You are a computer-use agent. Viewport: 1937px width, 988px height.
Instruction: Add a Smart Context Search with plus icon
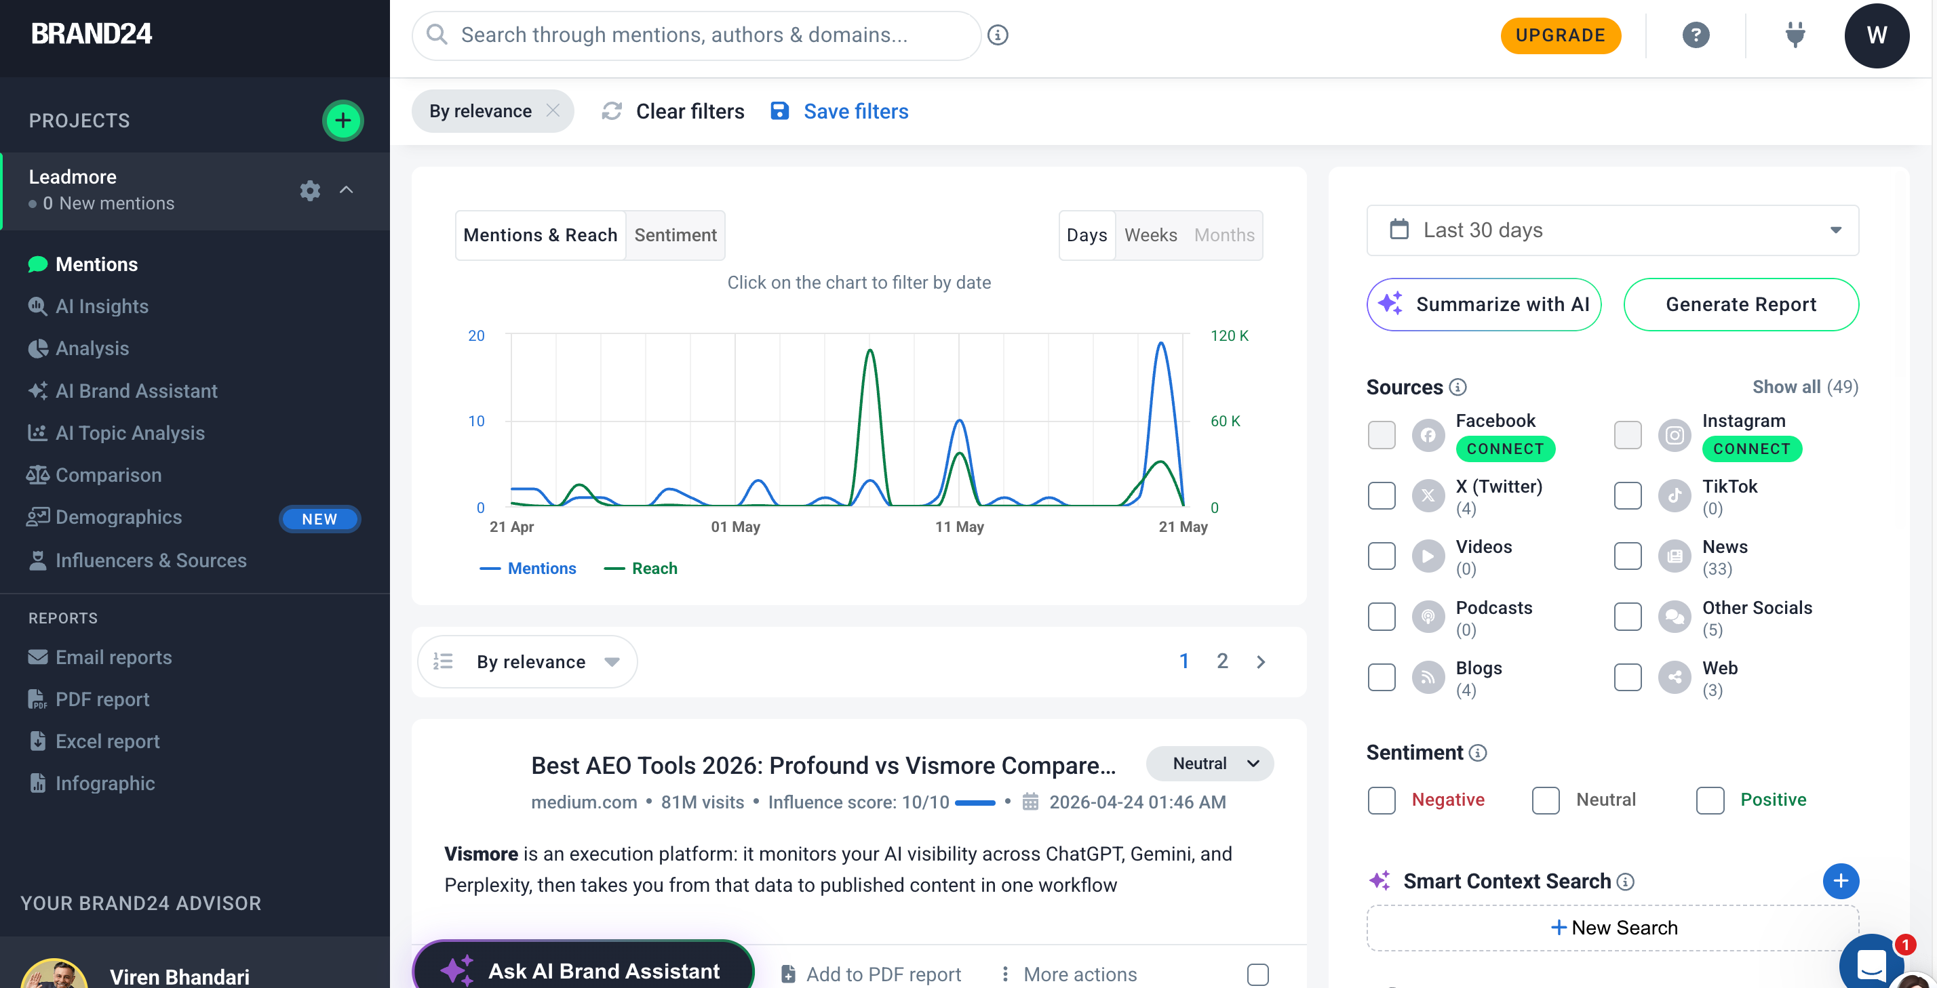point(1840,880)
